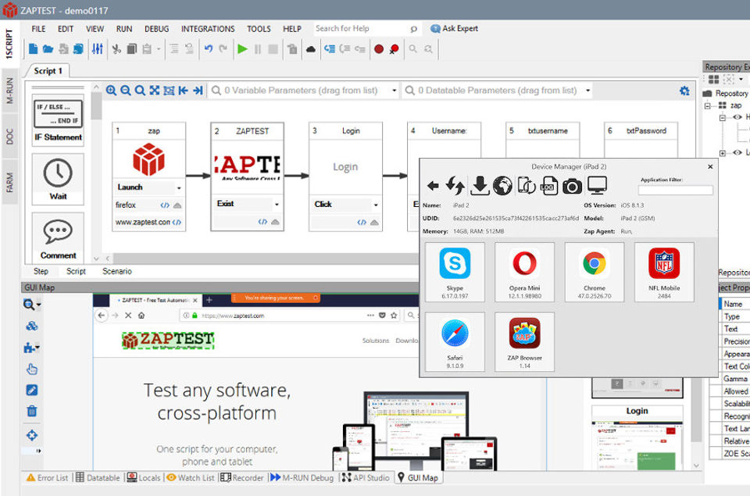Click the cloud icon in main toolbar
Image resolution: width=750 pixels, height=496 pixels.
[x=311, y=48]
